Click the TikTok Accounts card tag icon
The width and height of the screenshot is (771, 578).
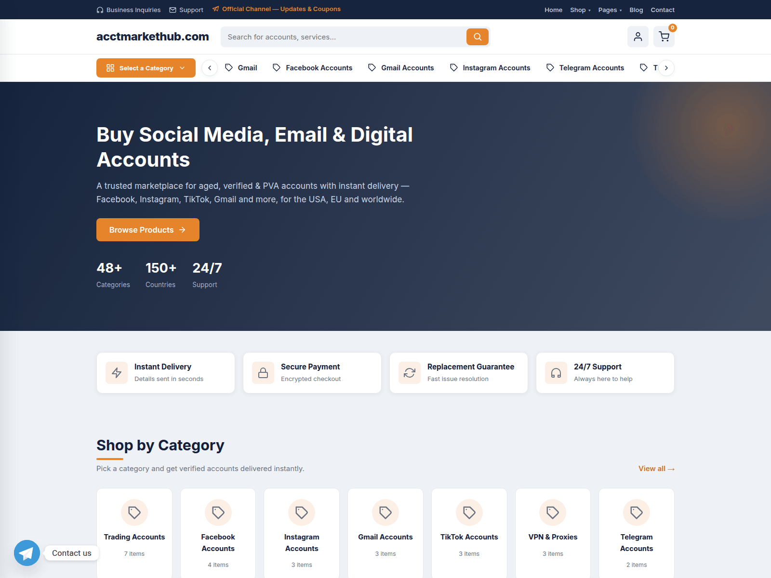point(469,512)
